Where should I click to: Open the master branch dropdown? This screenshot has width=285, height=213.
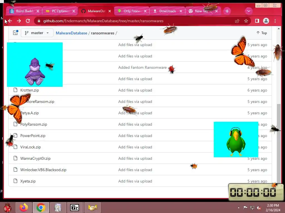point(37,33)
